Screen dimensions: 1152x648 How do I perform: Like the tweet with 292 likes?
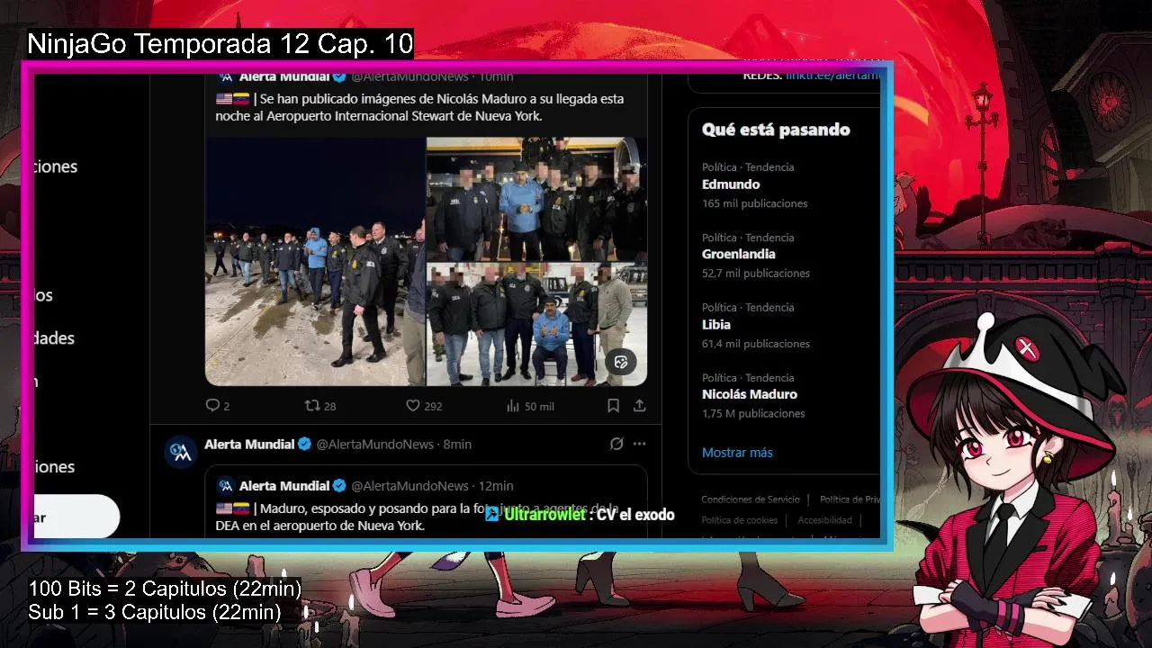[424, 406]
